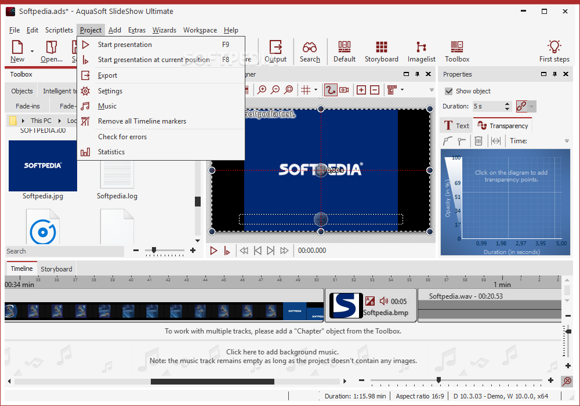The height and width of the screenshot is (406, 580).
Task: Adjust the Toolbox thumbnail size slider
Action: (154, 251)
